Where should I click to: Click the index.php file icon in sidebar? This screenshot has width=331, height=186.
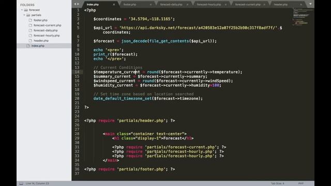coord(28,45)
